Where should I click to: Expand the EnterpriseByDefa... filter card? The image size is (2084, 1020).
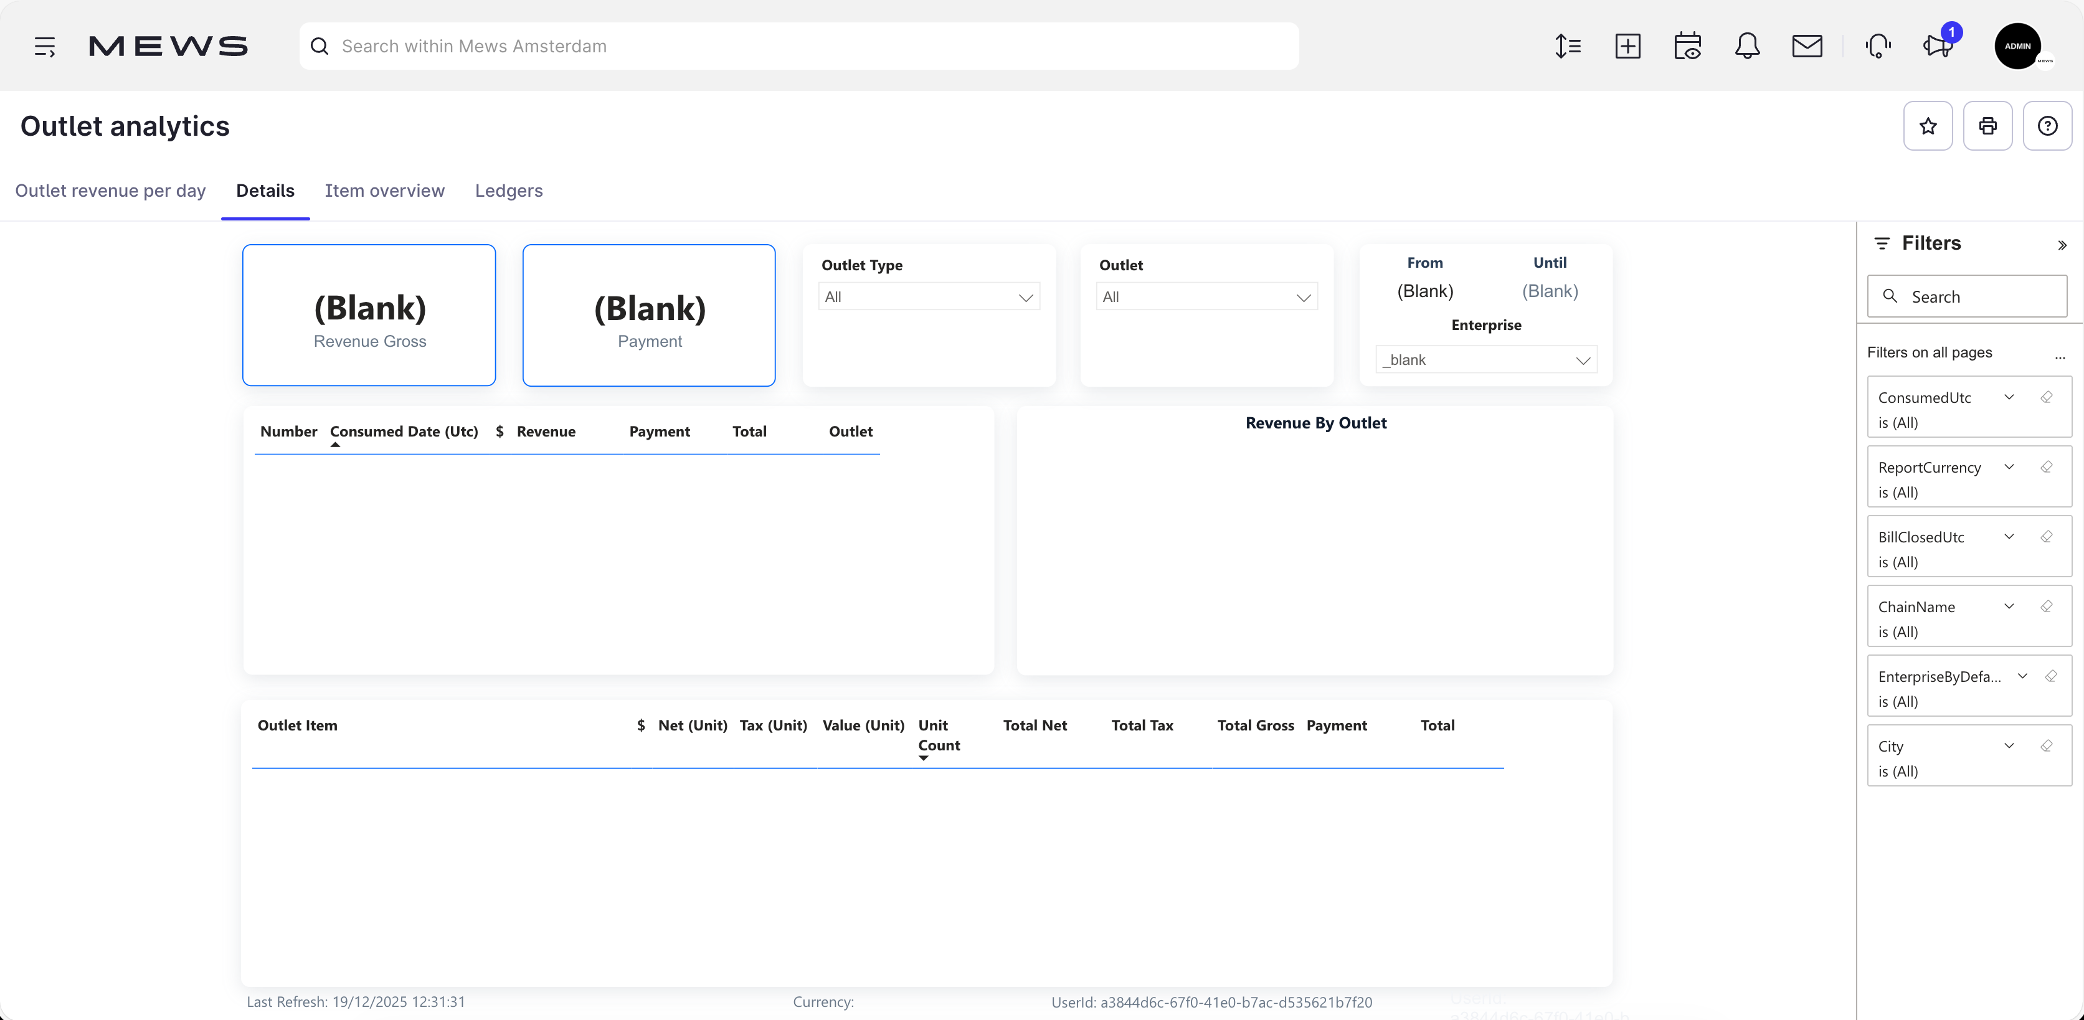[x=2022, y=676]
